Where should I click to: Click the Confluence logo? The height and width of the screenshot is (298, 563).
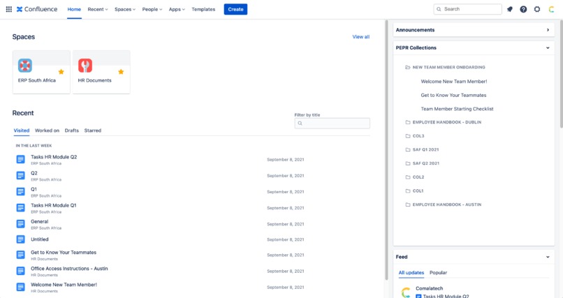point(37,9)
